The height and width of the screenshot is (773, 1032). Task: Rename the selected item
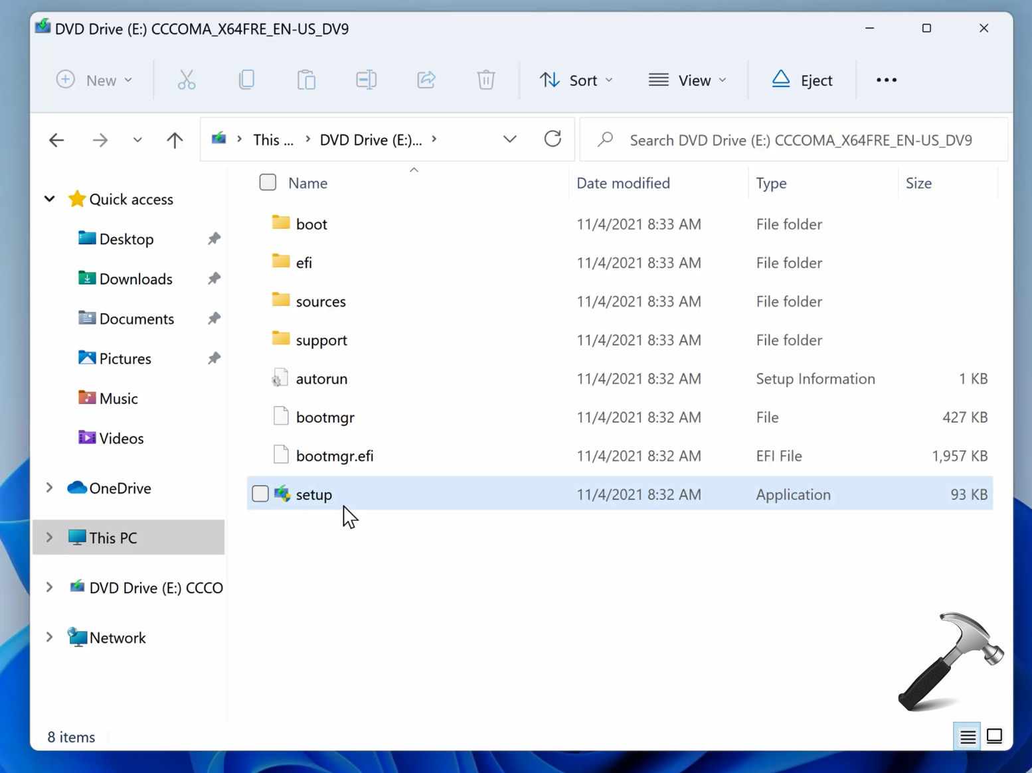pyautogui.click(x=366, y=80)
